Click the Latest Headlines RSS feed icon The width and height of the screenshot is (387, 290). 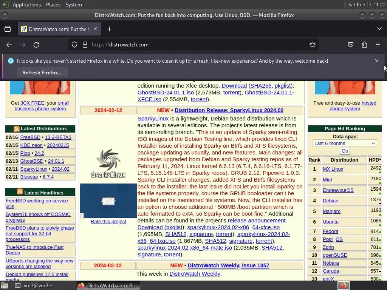(20, 191)
